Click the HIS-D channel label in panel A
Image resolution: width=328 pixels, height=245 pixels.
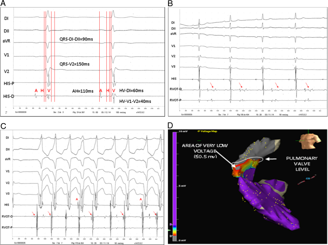click(9, 97)
